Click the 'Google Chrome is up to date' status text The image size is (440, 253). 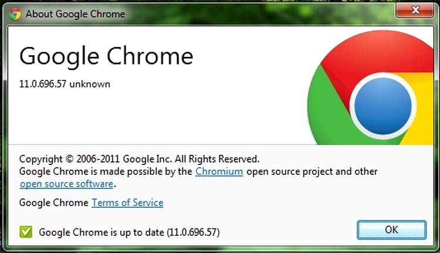[129, 232]
